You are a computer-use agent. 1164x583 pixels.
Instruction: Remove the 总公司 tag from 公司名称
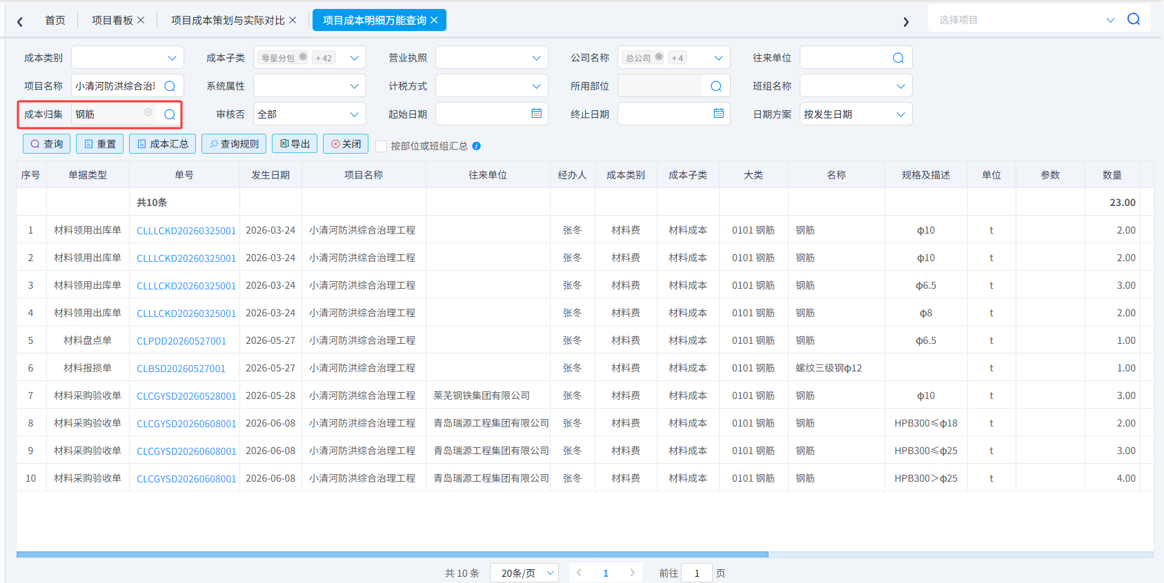tap(659, 57)
